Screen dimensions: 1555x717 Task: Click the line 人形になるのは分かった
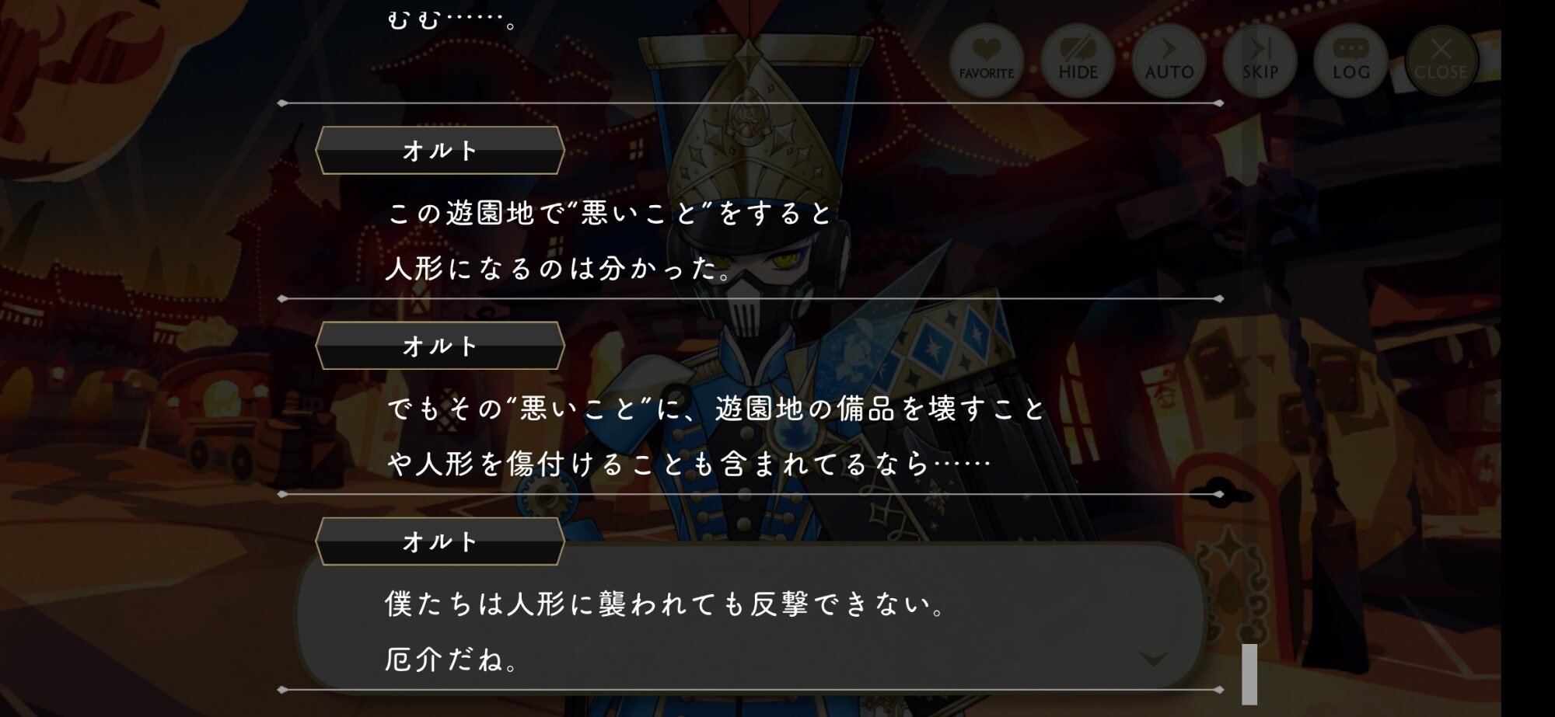click(x=559, y=268)
